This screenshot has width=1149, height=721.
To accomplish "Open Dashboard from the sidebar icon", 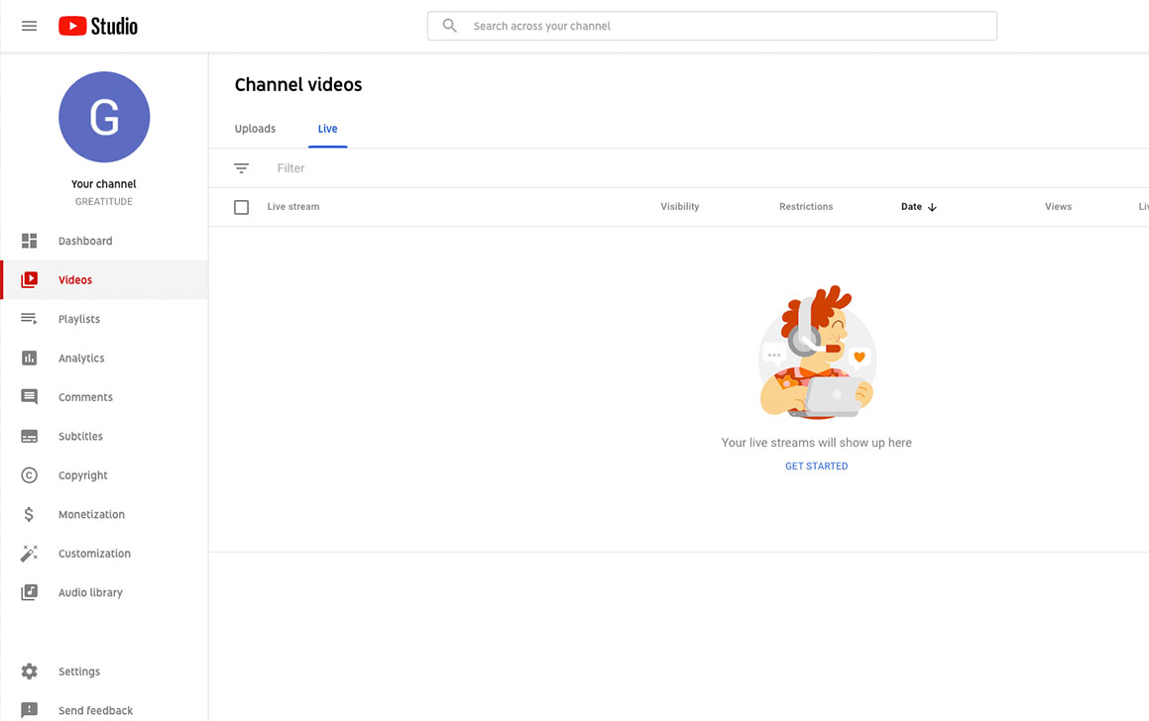I will (30, 241).
